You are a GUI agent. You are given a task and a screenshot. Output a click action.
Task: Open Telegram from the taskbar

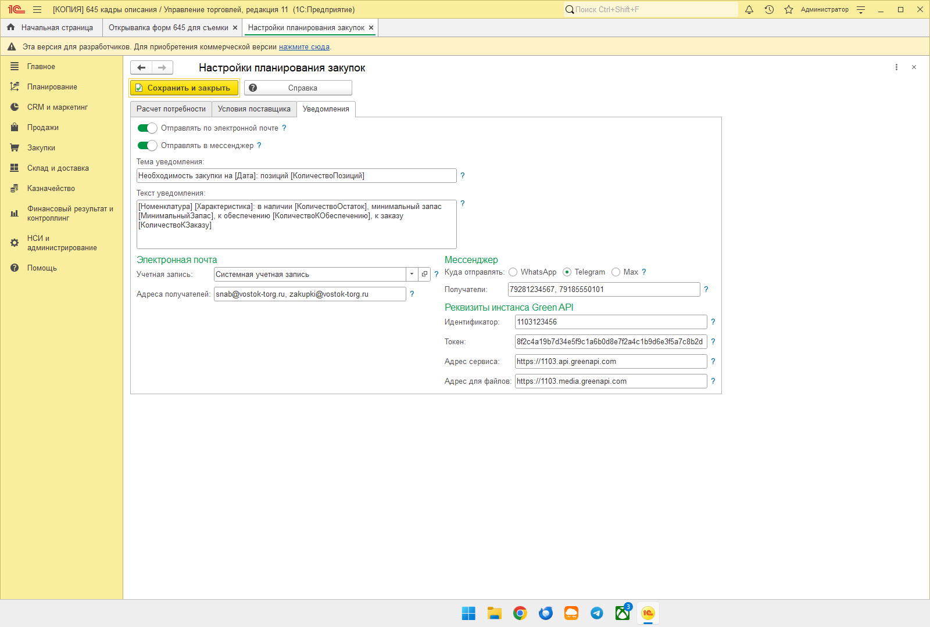click(x=597, y=613)
